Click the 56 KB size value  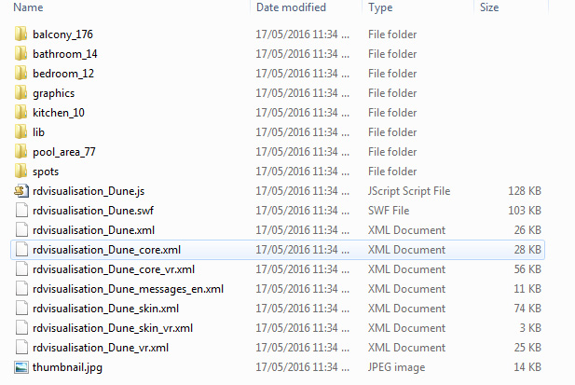(527, 269)
